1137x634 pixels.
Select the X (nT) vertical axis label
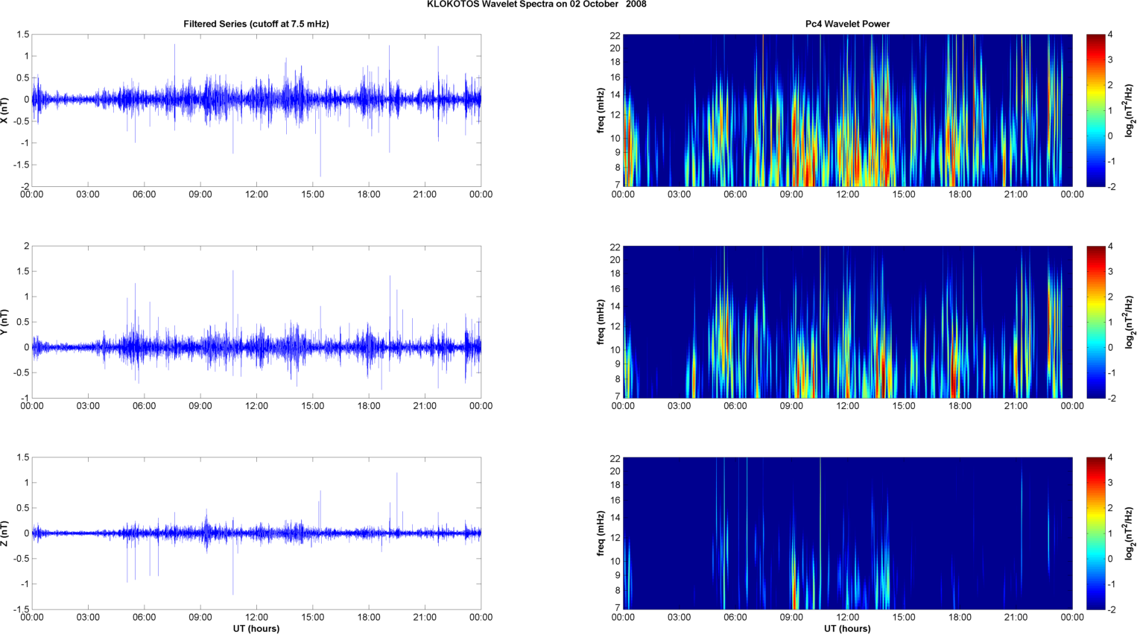(x=5, y=110)
